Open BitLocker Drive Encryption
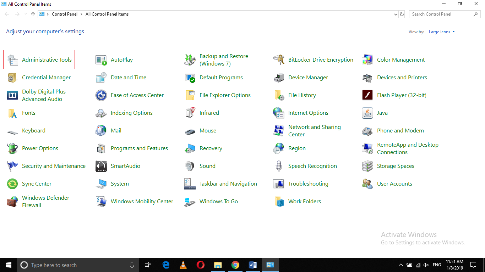Image resolution: width=485 pixels, height=272 pixels. coord(321,59)
